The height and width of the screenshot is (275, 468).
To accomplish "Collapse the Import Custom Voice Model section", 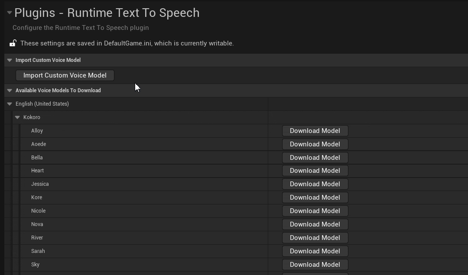I will click(10, 60).
